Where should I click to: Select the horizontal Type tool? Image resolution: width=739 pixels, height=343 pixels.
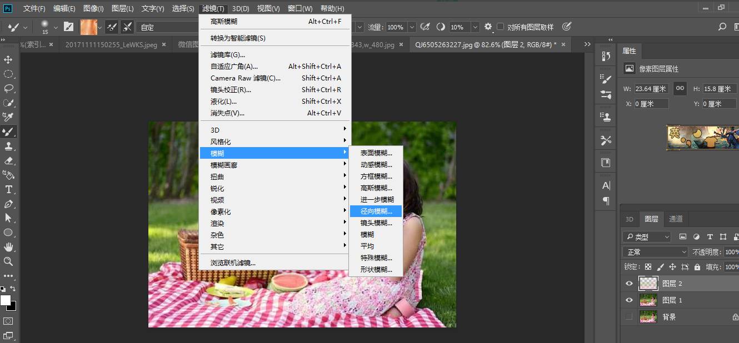8,189
